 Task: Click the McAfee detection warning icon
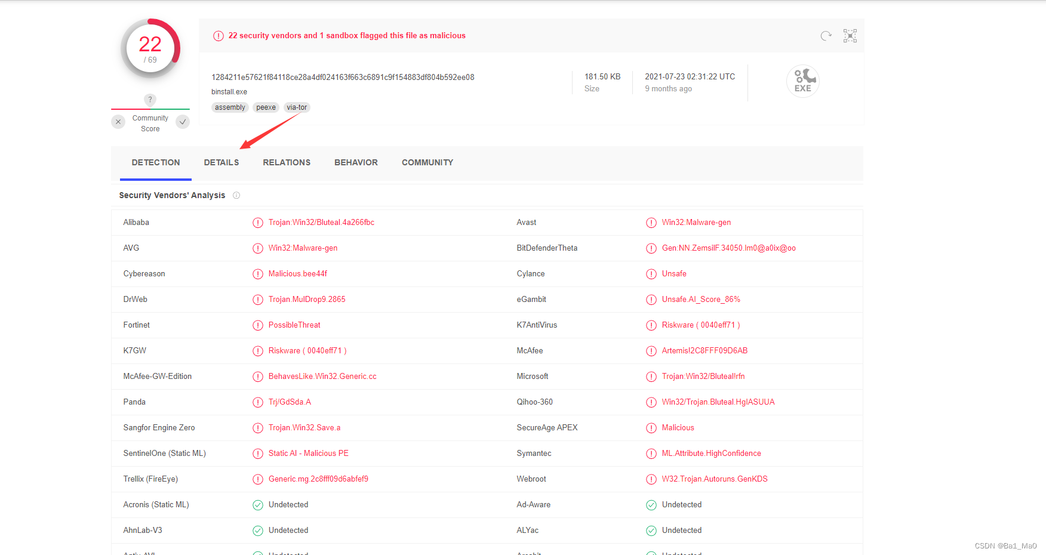(651, 351)
